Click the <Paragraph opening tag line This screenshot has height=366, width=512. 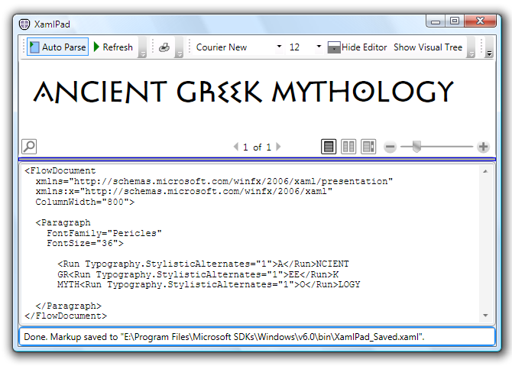tap(63, 222)
